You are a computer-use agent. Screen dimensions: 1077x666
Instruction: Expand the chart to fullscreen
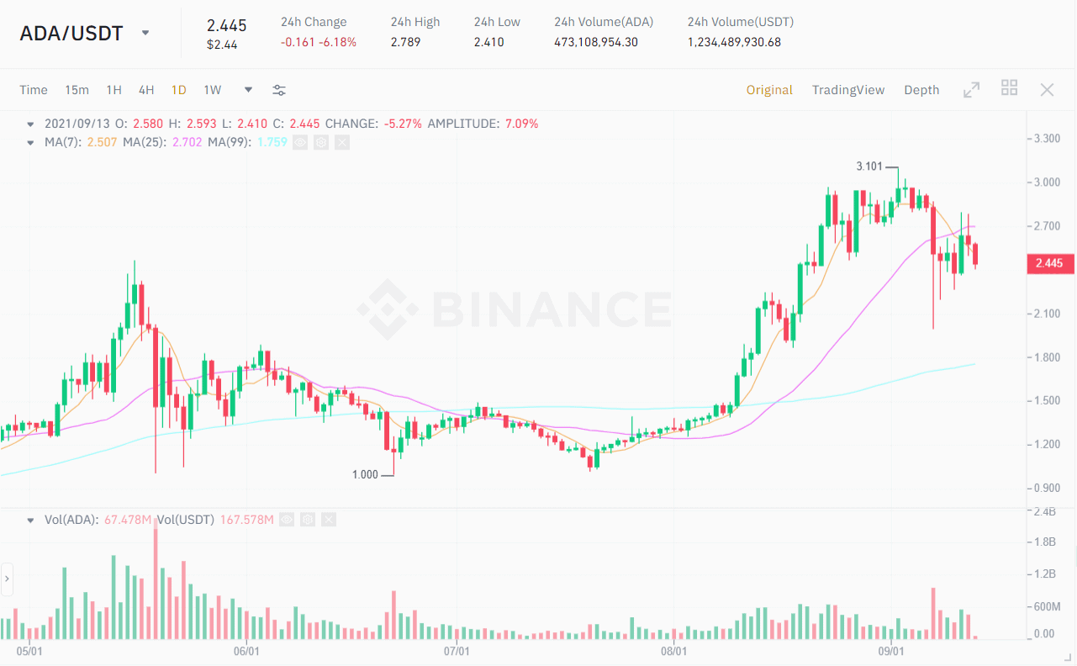click(971, 89)
